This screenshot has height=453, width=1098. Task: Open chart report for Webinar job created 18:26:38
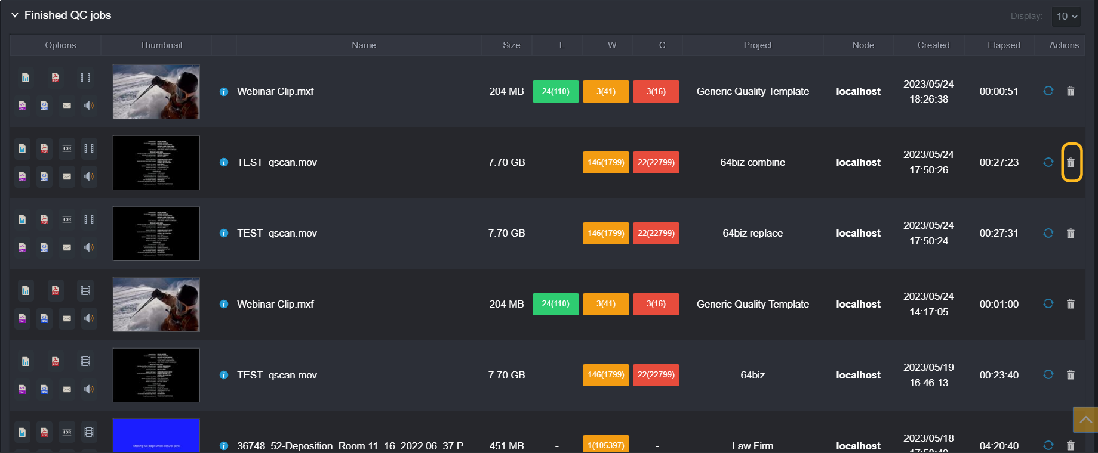point(26,77)
